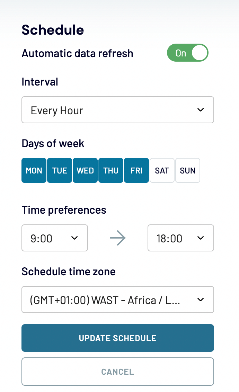
Task: Toggle FRI day button
Action: pos(136,170)
